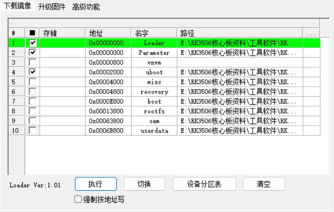The width and height of the screenshot is (334, 212).
Task: Open the 高级功能 tab
Action: point(86,6)
